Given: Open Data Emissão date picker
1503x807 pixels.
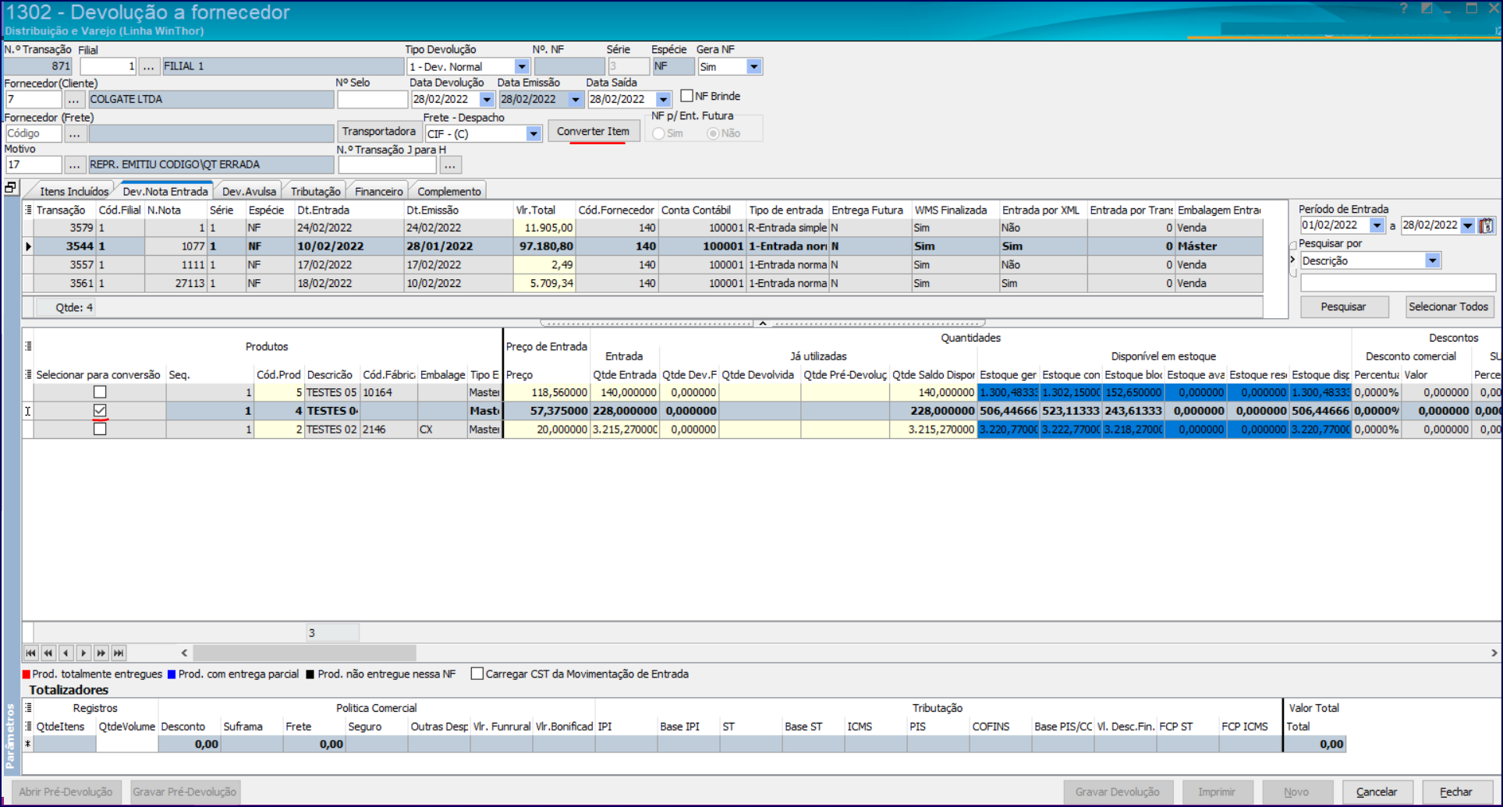Looking at the screenshot, I should pyautogui.click(x=576, y=99).
